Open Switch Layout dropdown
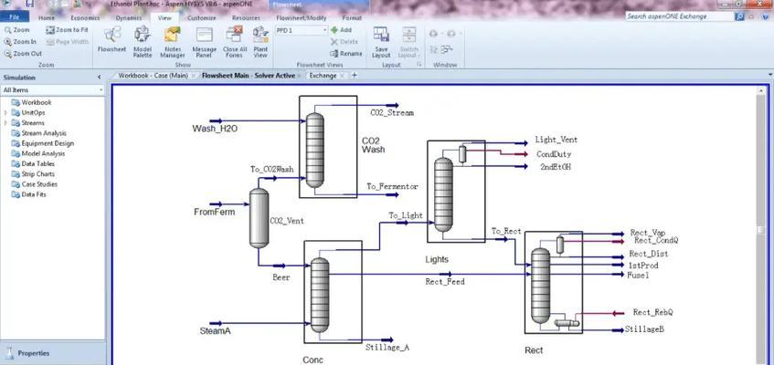This screenshot has width=774, height=365. click(x=409, y=42)
